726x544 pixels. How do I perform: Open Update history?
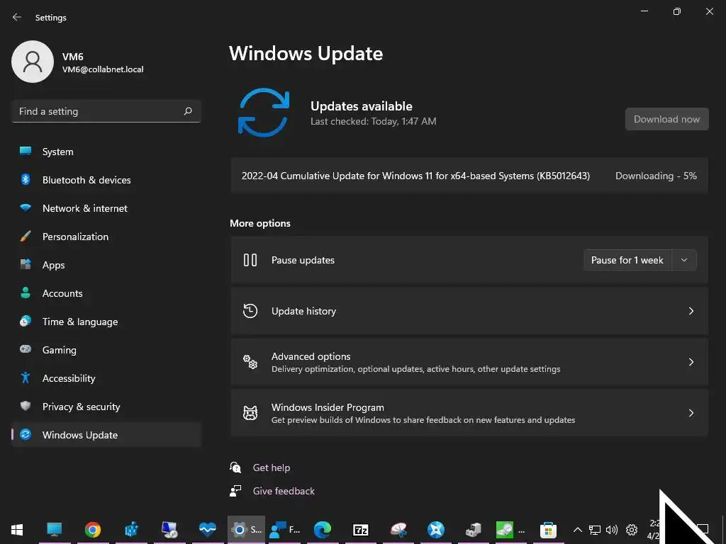tap(469, 311)
